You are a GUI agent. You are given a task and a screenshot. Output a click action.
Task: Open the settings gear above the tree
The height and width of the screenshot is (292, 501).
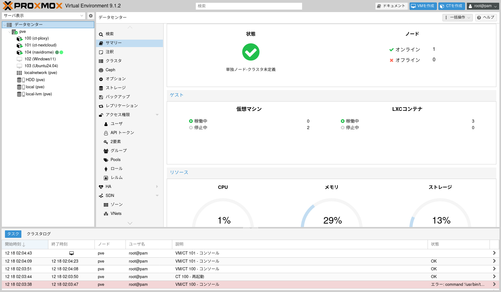coord(90,16)
